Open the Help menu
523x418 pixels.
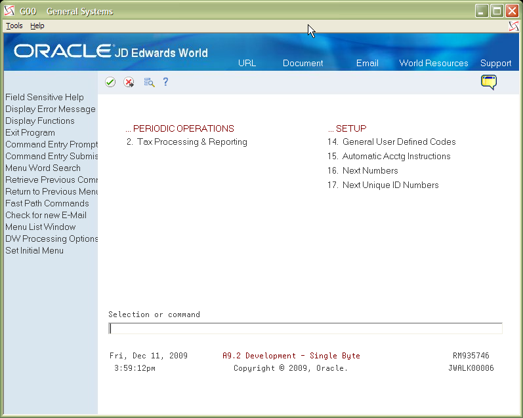(37, 26)
